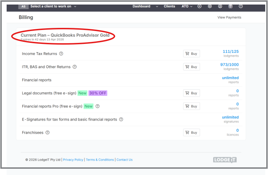Click the 111/125 lodgments count

point(231,52)
